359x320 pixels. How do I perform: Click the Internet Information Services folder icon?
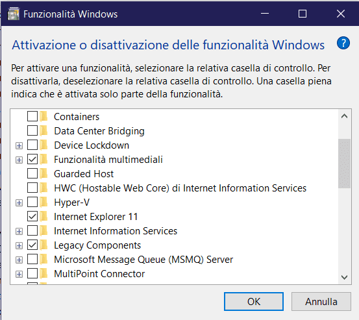coord(43,230)
